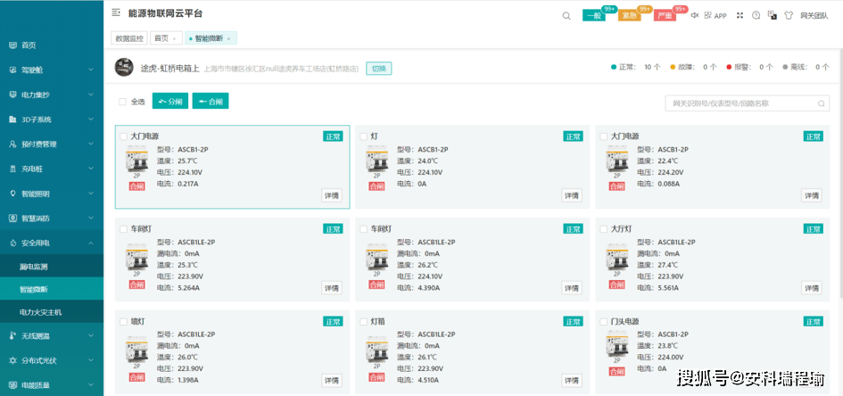Check the 门头电源 card checkbox

604,322
